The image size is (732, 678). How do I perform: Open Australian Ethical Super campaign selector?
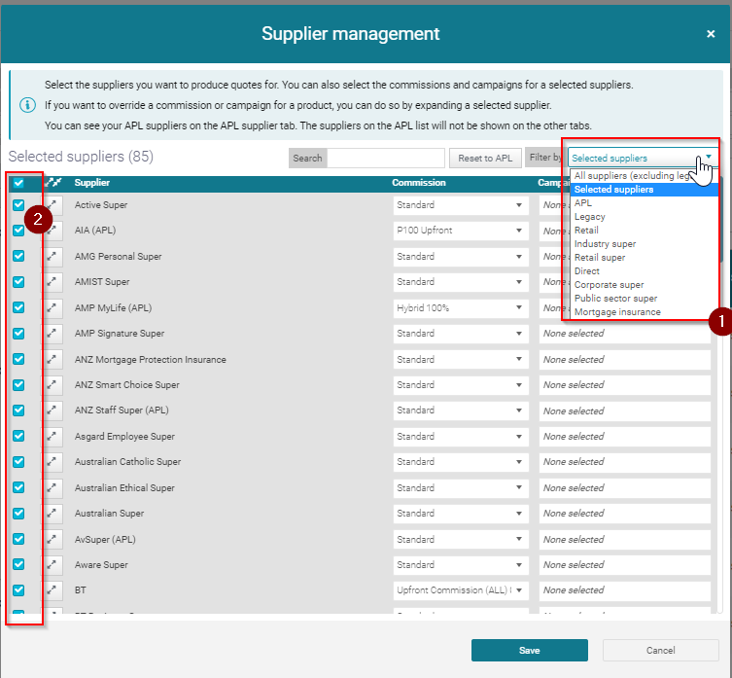point(625,487)
